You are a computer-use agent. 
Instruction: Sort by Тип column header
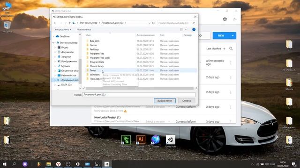click(162, 35)
